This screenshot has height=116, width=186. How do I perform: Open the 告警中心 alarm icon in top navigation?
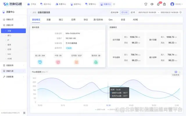point(57,4)
